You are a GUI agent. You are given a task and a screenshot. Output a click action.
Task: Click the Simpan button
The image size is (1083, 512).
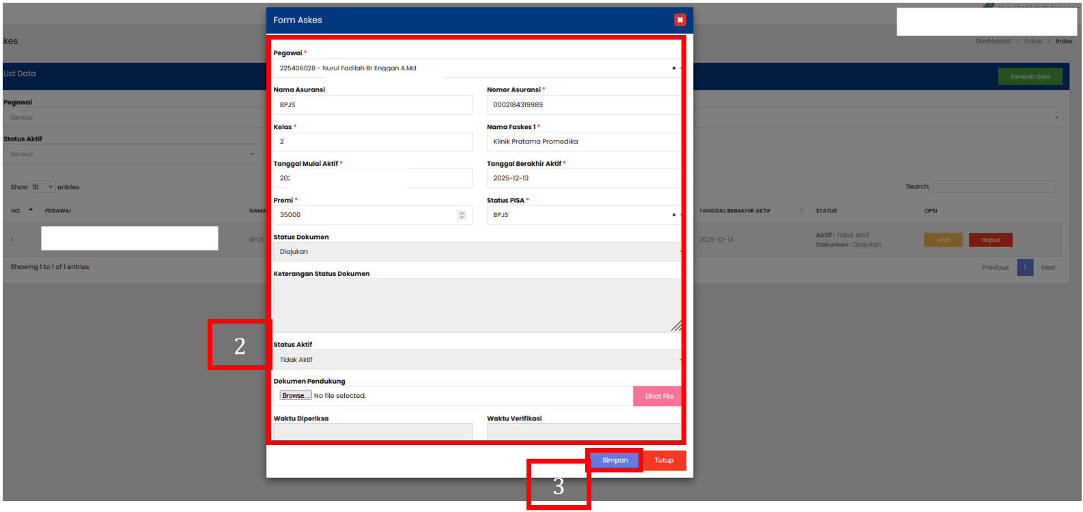[x=615, y=460]
